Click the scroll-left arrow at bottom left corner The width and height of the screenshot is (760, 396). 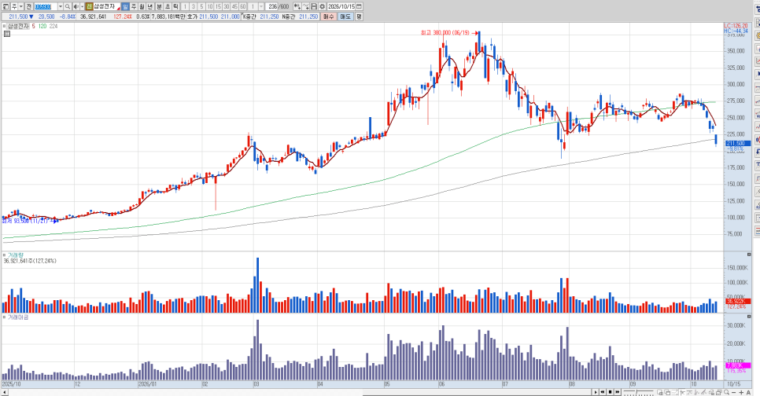coord(5,392)
